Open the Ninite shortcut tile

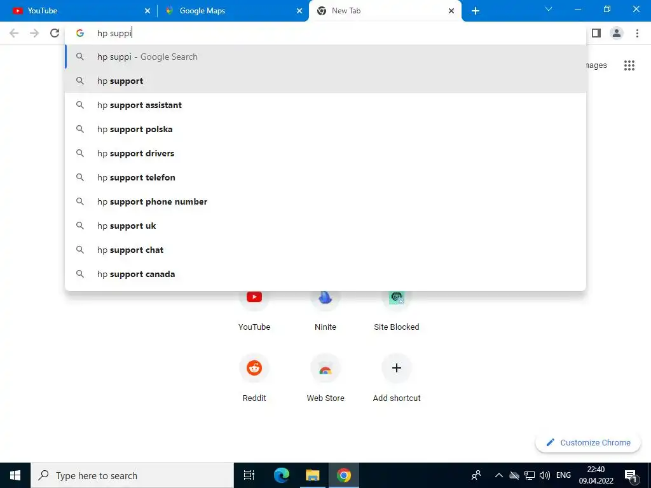(325, 309)
